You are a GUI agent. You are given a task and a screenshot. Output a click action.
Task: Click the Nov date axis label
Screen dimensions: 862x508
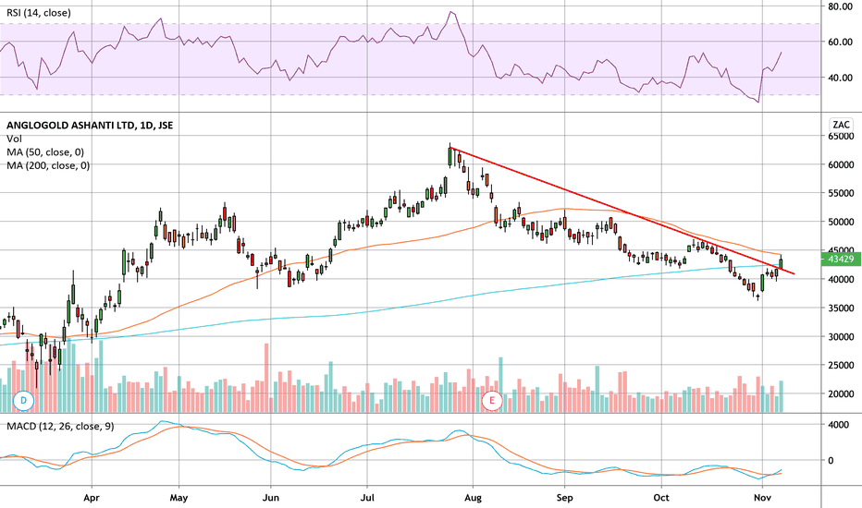pos(762,498)
